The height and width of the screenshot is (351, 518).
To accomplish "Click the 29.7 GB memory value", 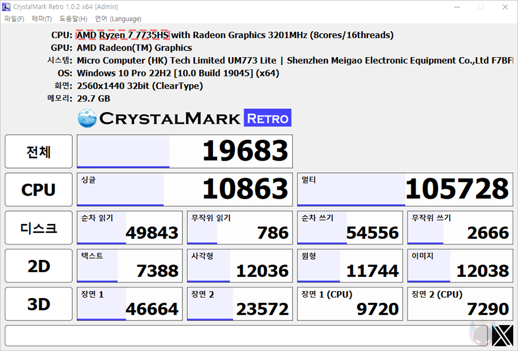I will (94, 99).
